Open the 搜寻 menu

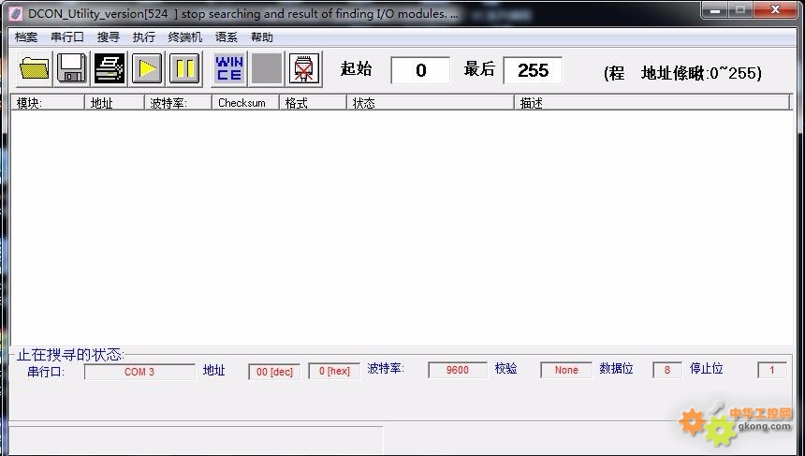click(x=109, y=37)
